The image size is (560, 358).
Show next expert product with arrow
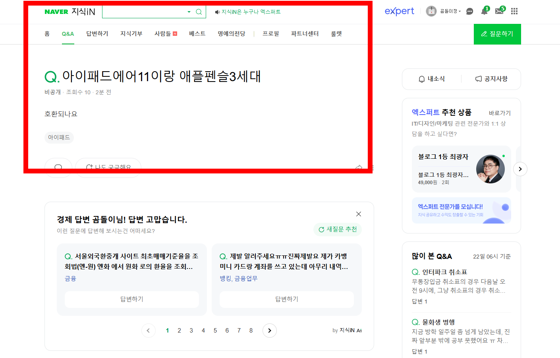click(520, 169)
